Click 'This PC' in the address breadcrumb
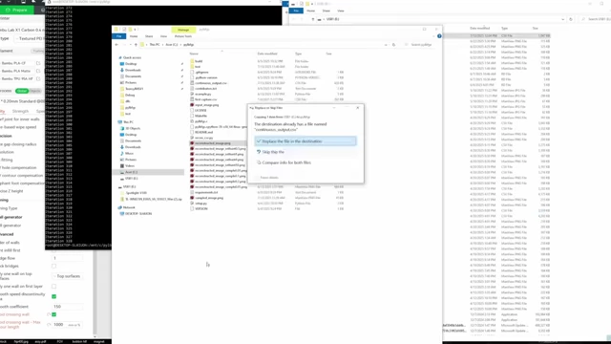 [155, 45]
